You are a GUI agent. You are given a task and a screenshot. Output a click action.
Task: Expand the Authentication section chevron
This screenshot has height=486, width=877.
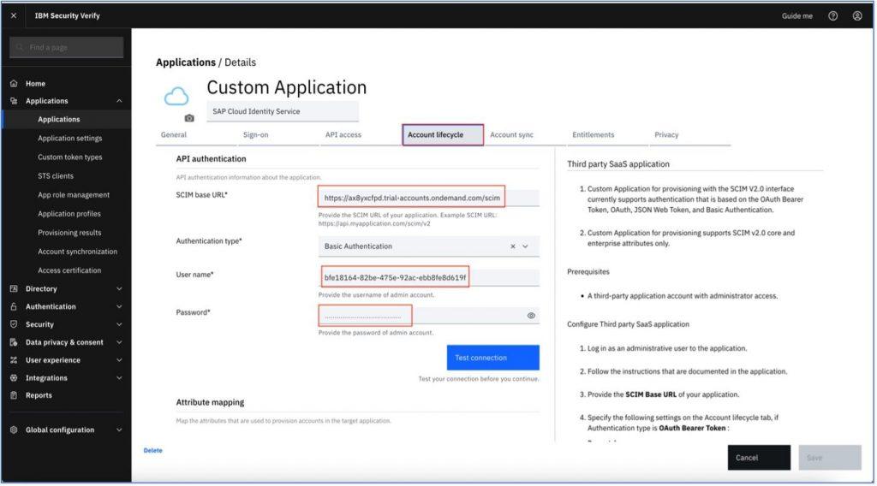119,306
